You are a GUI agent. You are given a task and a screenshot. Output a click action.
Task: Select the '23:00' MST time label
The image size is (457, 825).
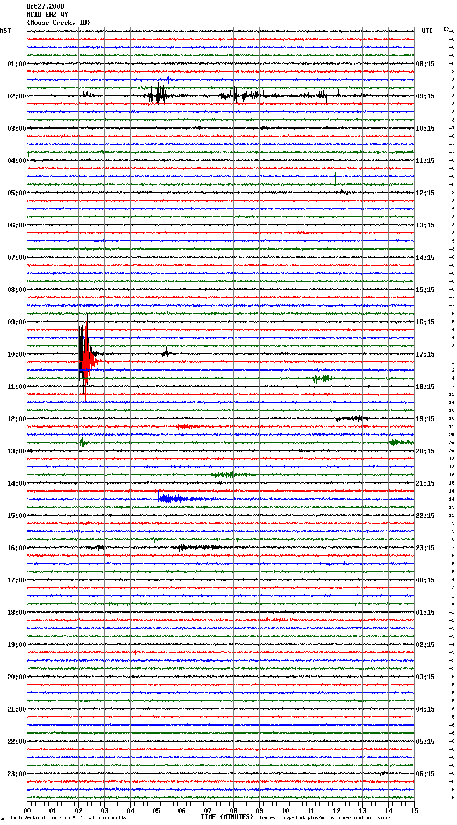(17, 774)
